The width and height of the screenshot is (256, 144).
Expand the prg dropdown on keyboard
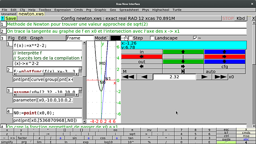tap(26, 142)
